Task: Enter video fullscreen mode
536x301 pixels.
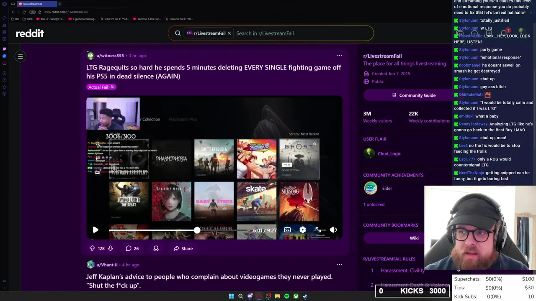Action: 318,230
